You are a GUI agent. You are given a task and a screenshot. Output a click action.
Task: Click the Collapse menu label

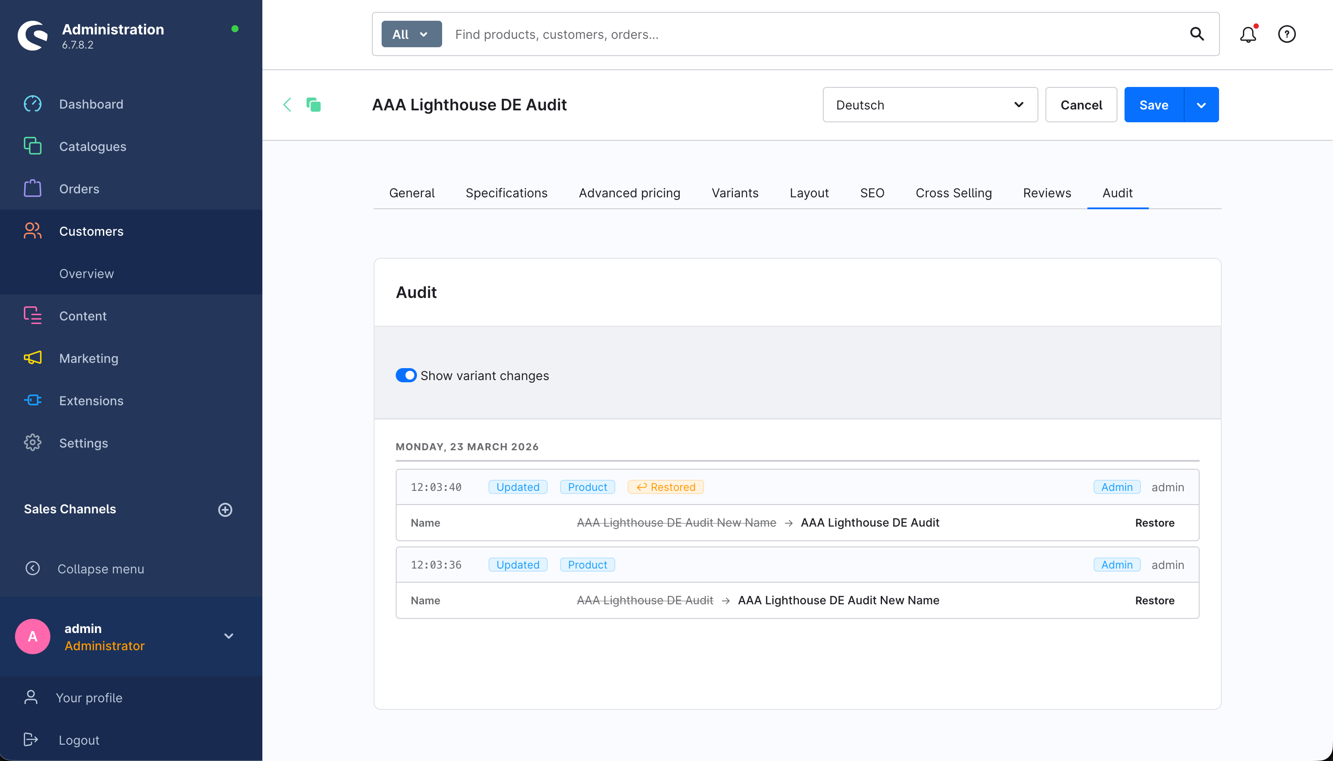[x=100, y=569]
